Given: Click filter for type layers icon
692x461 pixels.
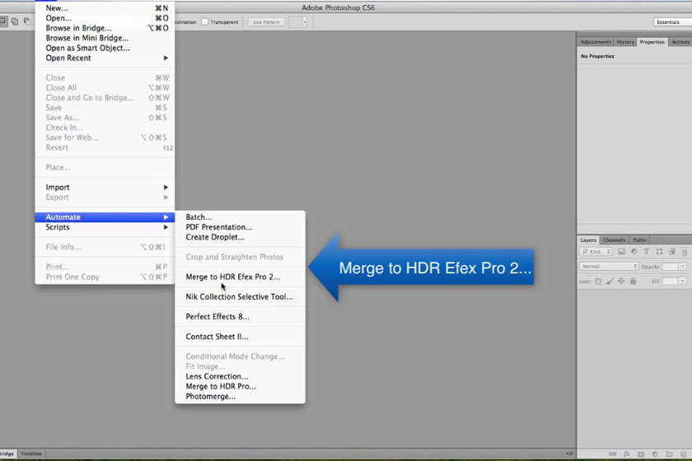Looking at the screenshot, I should [x=647, y=251].
